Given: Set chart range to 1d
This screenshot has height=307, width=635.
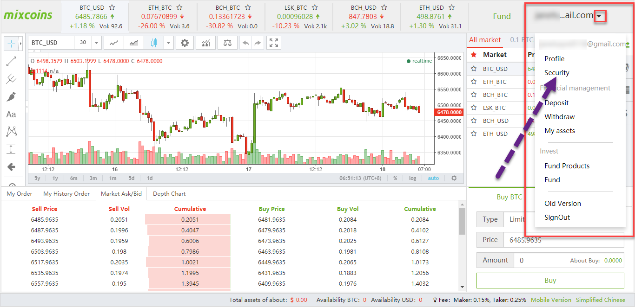Looking at the screenshot, I should 150,178.
